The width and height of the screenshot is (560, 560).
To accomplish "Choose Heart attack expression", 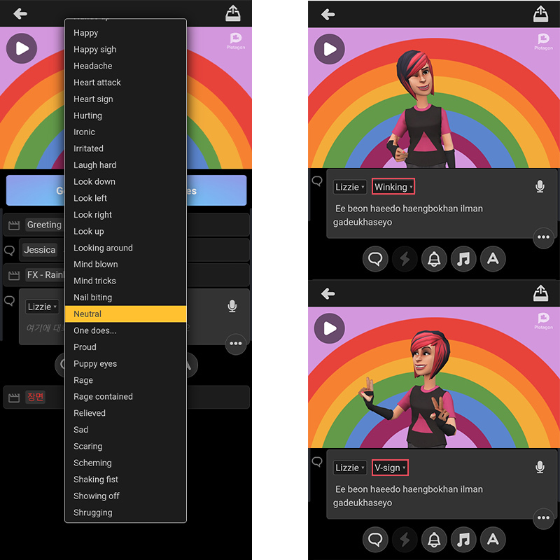I will (125, 83).
